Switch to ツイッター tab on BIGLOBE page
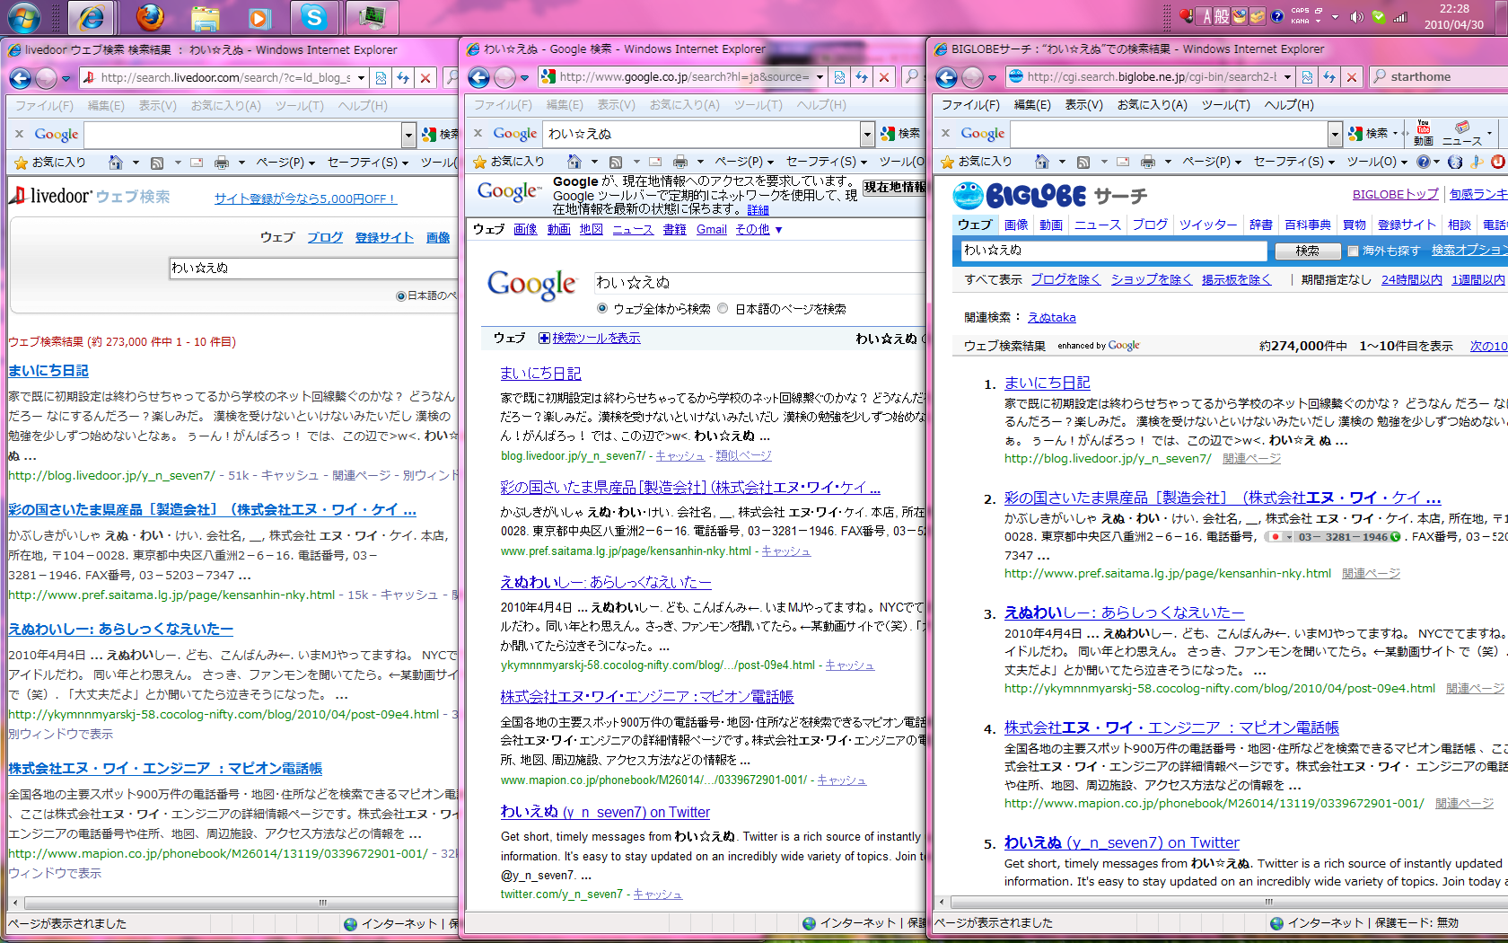 1208,225
